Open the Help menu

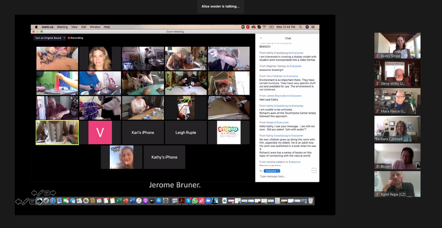click(107, 27)
